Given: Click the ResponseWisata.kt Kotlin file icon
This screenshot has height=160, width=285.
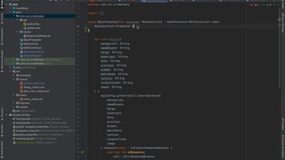Looking at the screenshot, I should coord(25,36).
